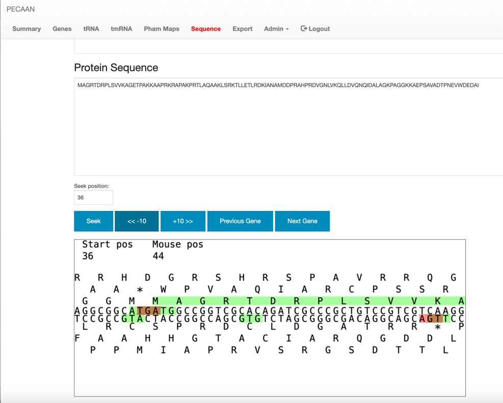Go to the Next Gene
The image size is (503, 403).
coord(302,221)
